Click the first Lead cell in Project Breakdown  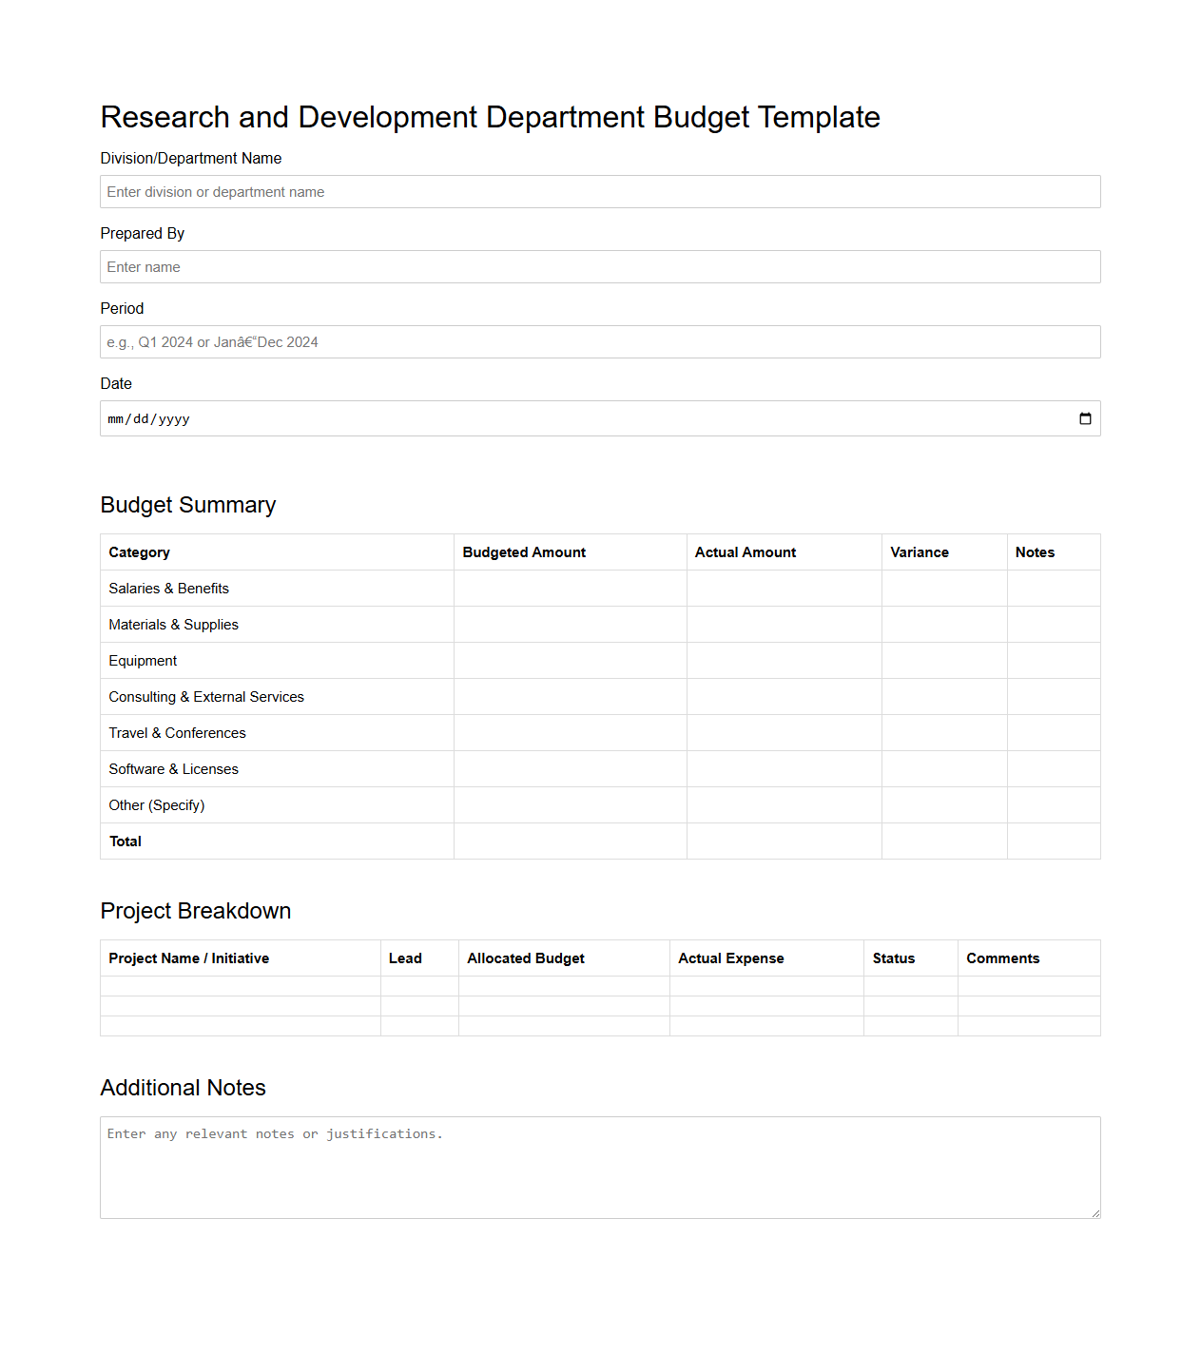(x=419, y=987)
